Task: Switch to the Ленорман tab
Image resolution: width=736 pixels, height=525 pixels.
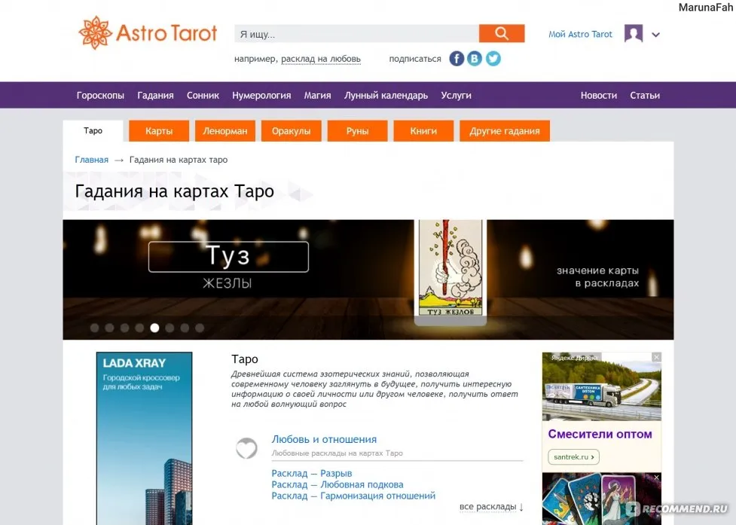Action: pyautogui.click(x=224, y=131)
